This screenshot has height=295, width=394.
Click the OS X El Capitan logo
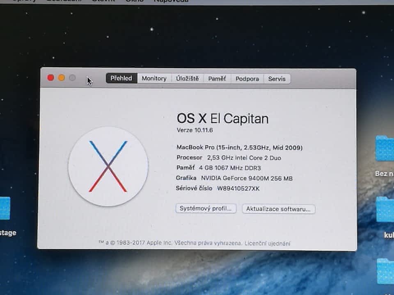pyautogui.click(x=108, y=167)
